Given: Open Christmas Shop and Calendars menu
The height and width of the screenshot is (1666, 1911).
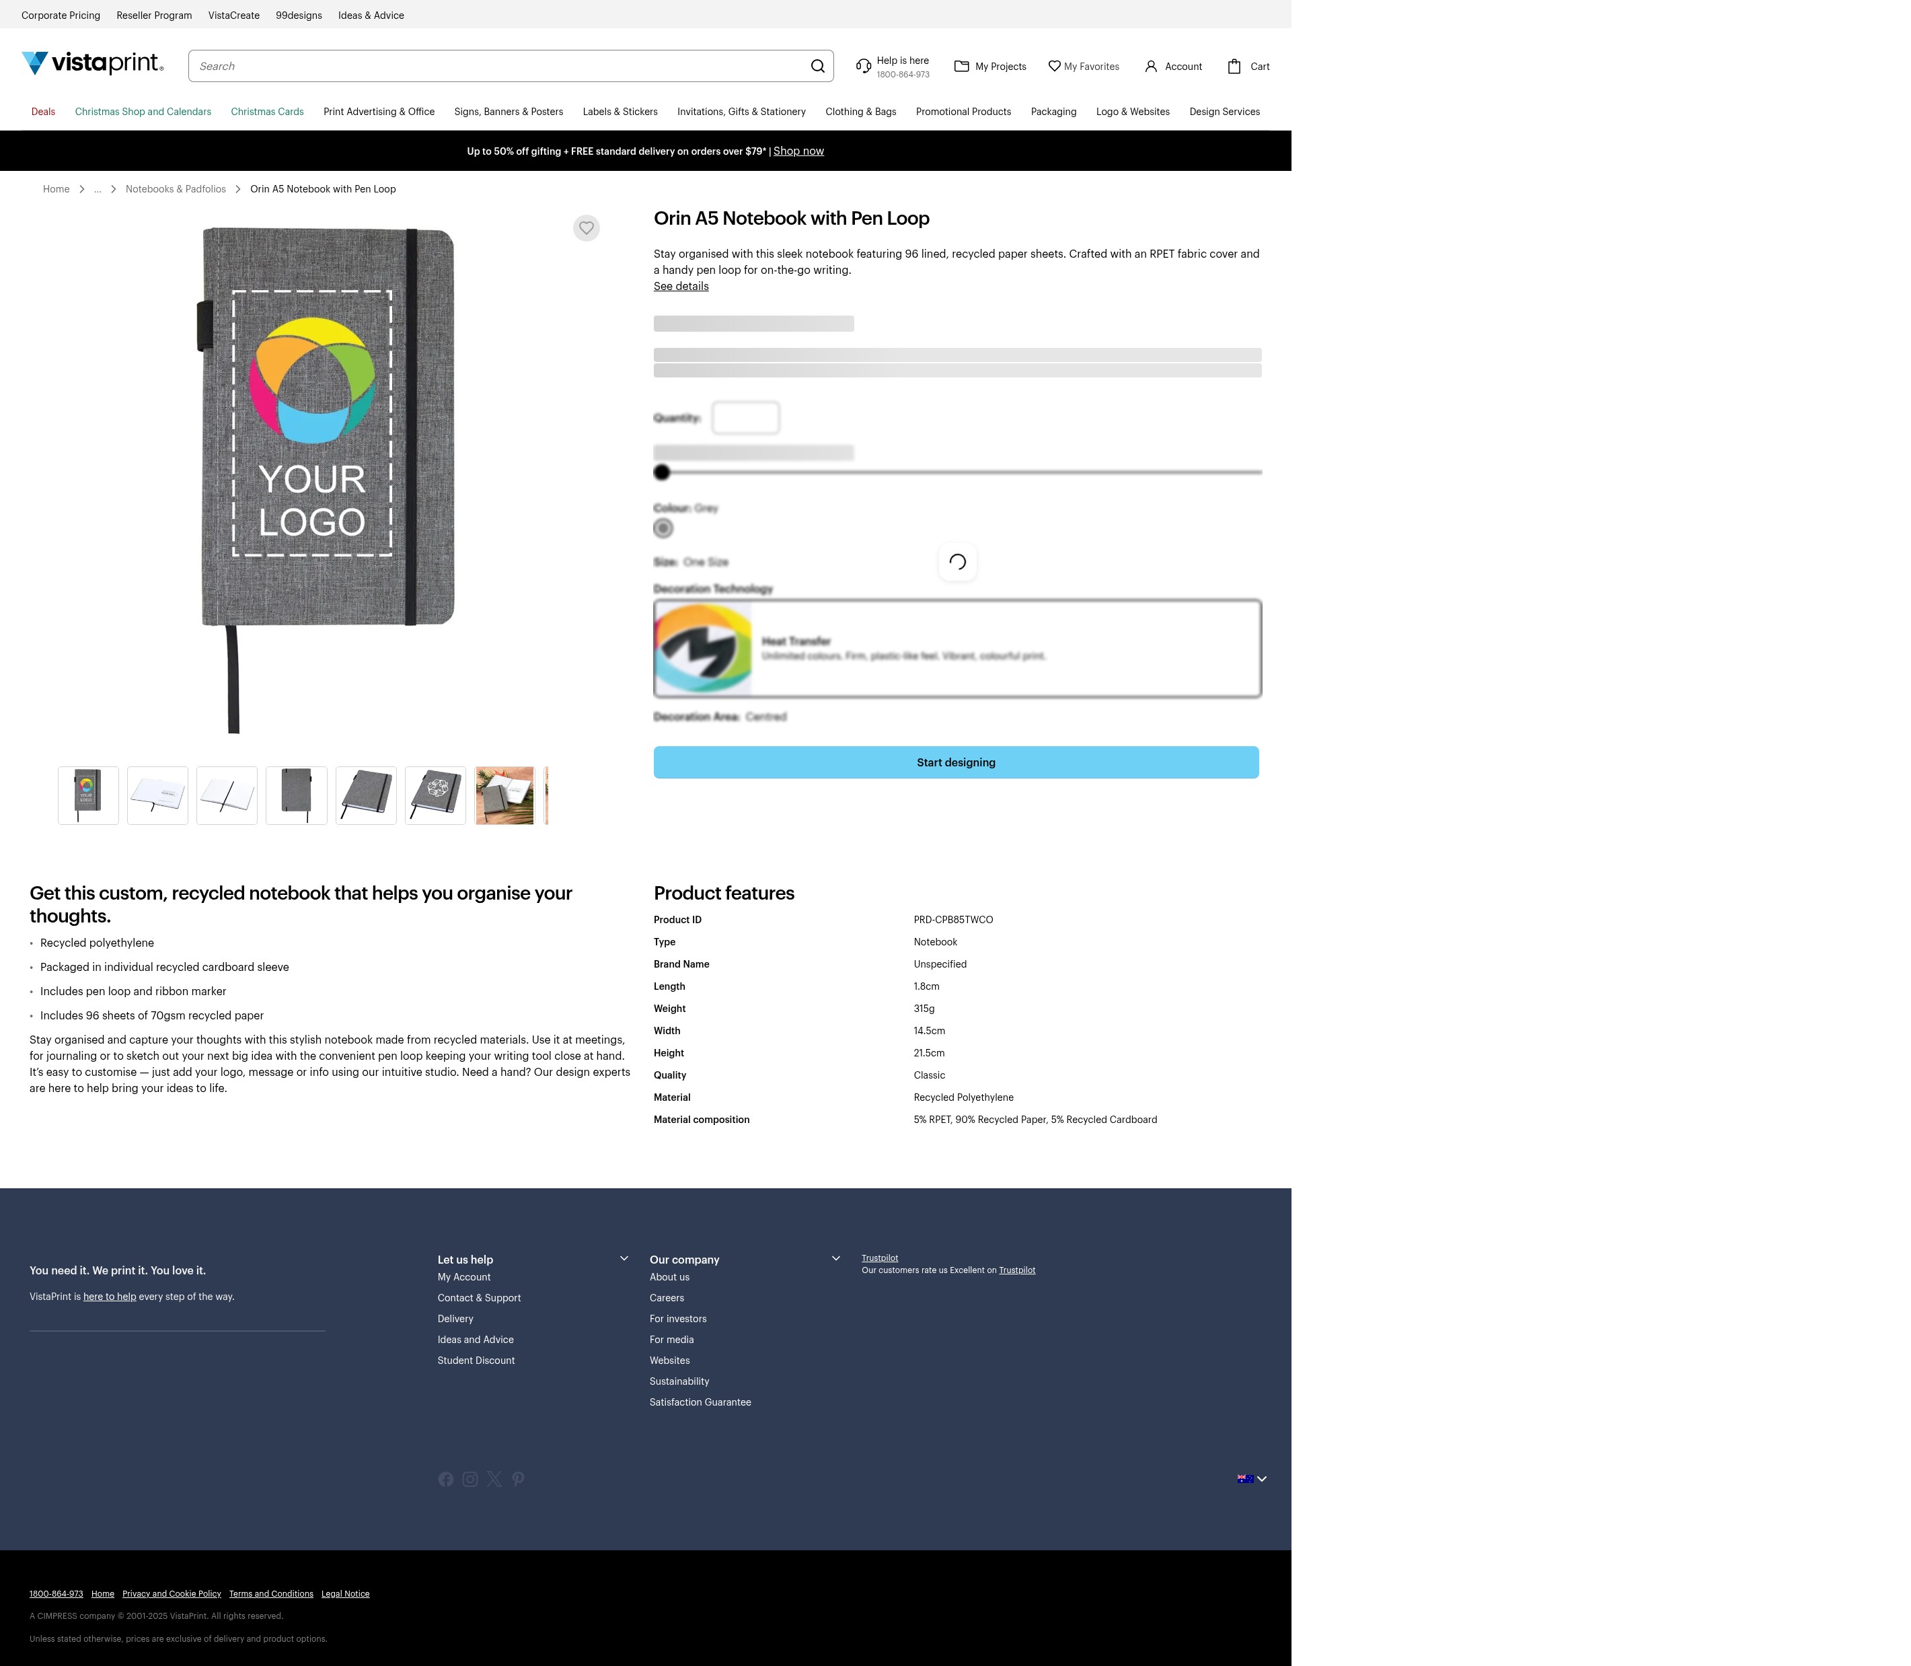Looking at the screenshot, I should pos(143,112).
